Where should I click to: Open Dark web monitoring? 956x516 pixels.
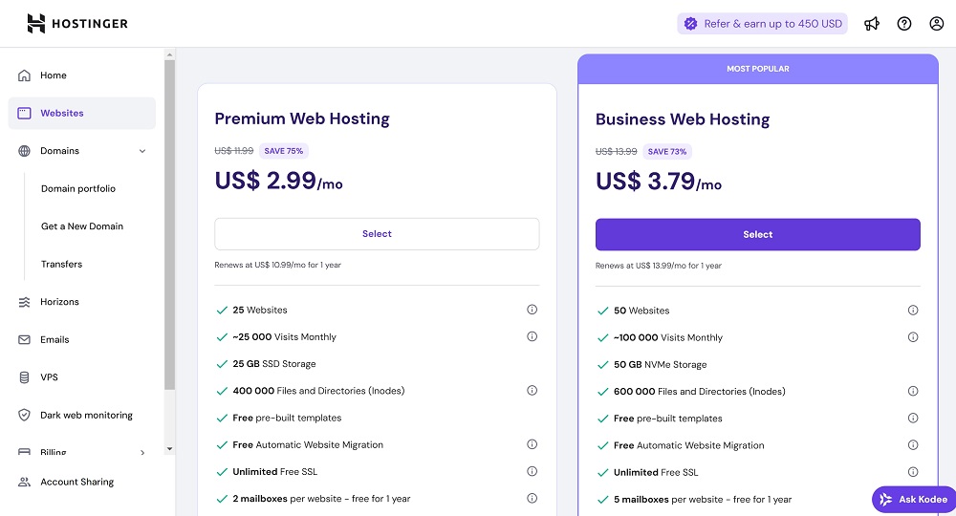tap(86, 416)
